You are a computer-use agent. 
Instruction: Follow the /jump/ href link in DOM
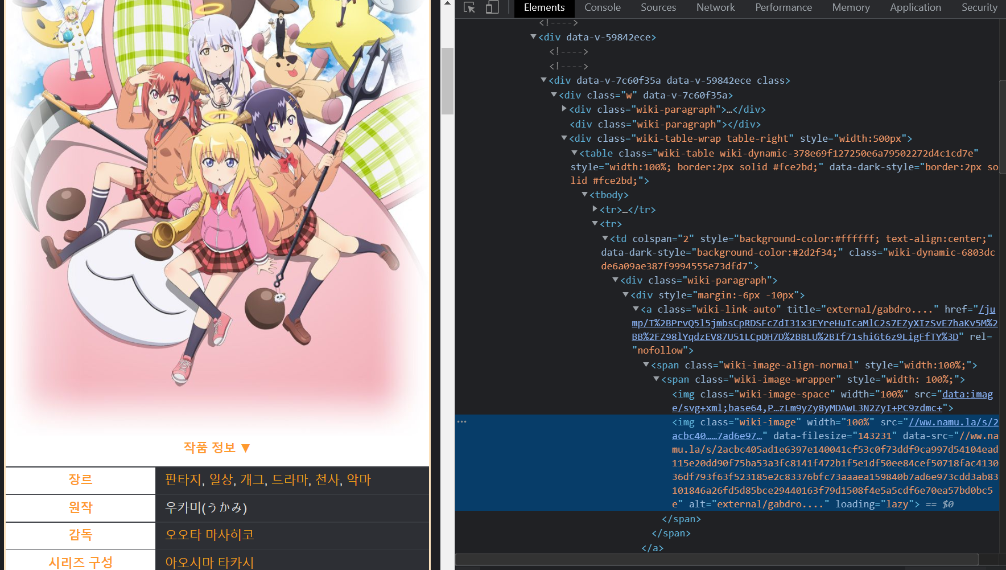[814, 323]
